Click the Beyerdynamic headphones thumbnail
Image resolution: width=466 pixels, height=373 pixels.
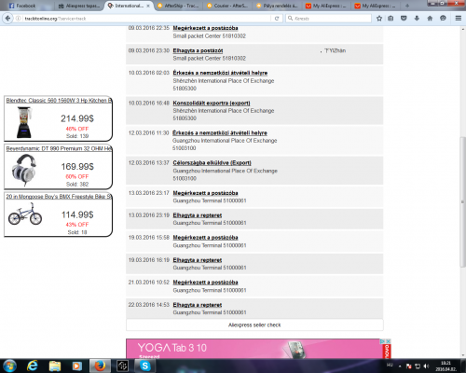click(x=24, y=170)
